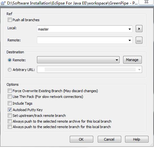
Task: Check Force Overwrite Existing Branch option
Action: [x=10, y=91]
